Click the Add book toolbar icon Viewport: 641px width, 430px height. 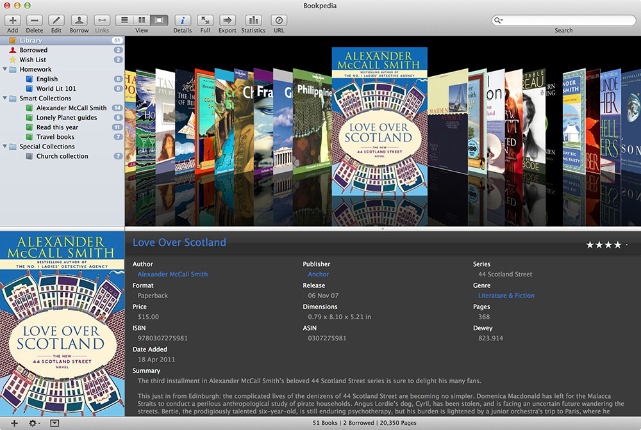[x=13, y=20]
